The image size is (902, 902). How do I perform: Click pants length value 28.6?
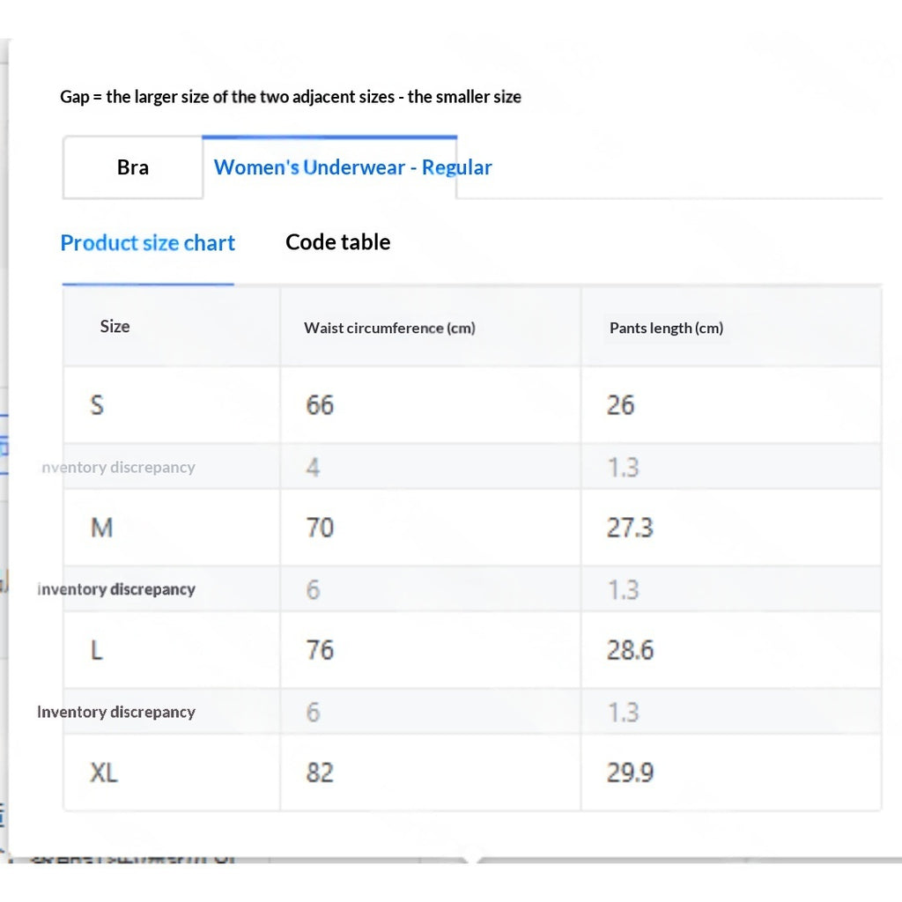pyautogui.click(x=630, y=650)
